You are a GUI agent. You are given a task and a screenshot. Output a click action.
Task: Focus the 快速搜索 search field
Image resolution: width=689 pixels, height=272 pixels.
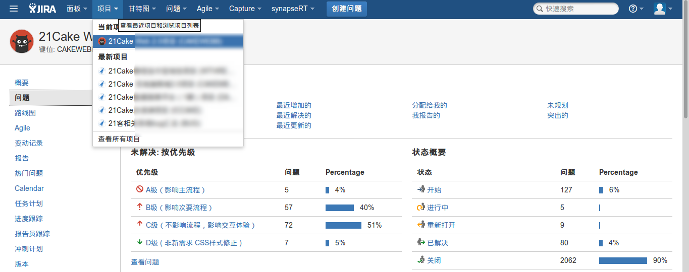pyautogui.click(x=576, y=9)
